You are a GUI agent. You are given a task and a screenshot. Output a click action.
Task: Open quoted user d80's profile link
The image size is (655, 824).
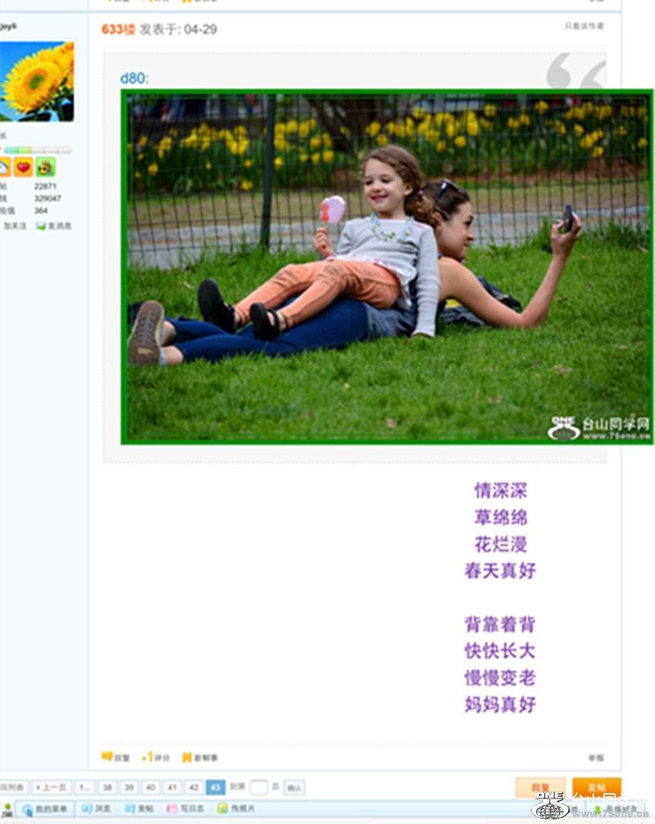pos(133,79)
